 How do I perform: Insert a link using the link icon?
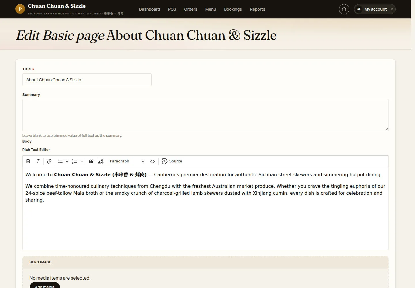tap(49, 161)
